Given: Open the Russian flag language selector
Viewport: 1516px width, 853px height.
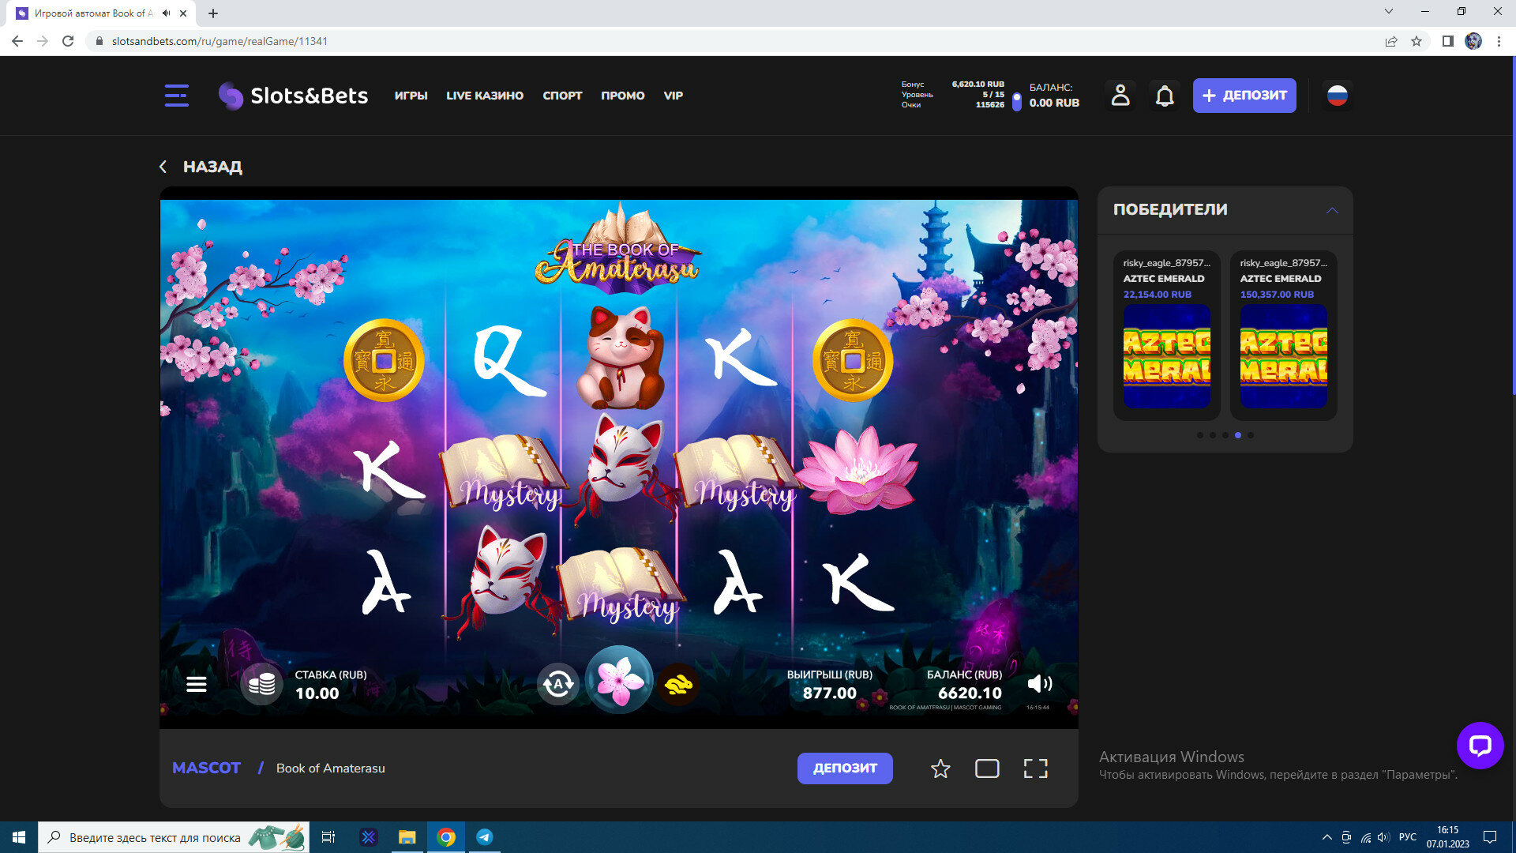Looking at the screenshot, I should (1337, 96).
